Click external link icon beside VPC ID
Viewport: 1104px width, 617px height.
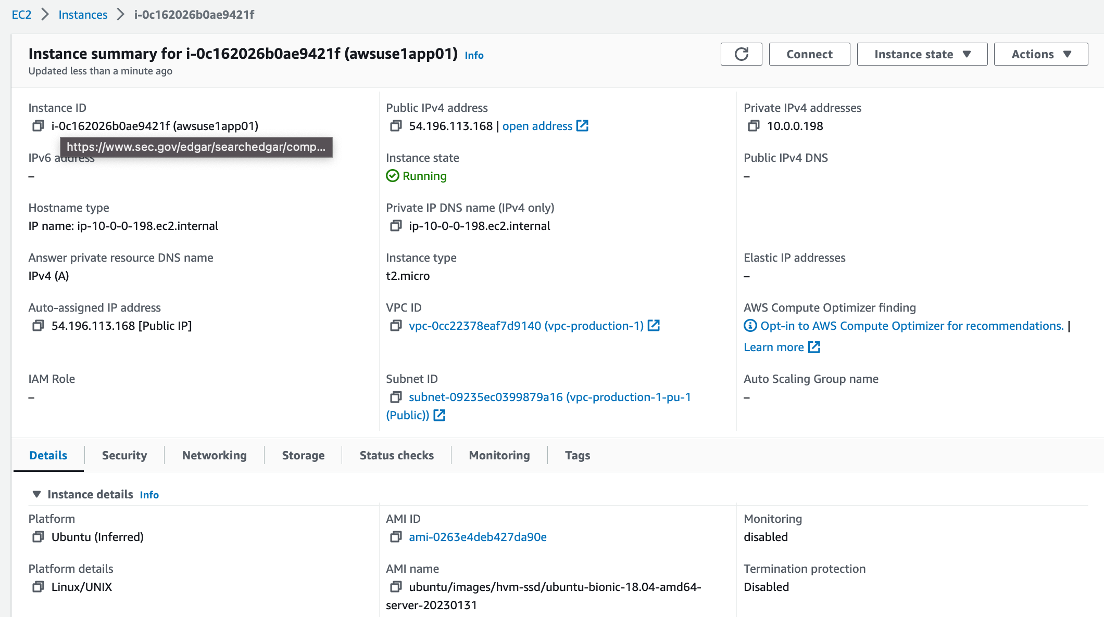click(x=654, y=326)
